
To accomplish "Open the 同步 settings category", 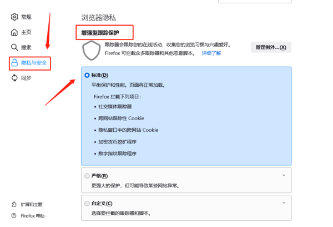I will coord(21,78).
